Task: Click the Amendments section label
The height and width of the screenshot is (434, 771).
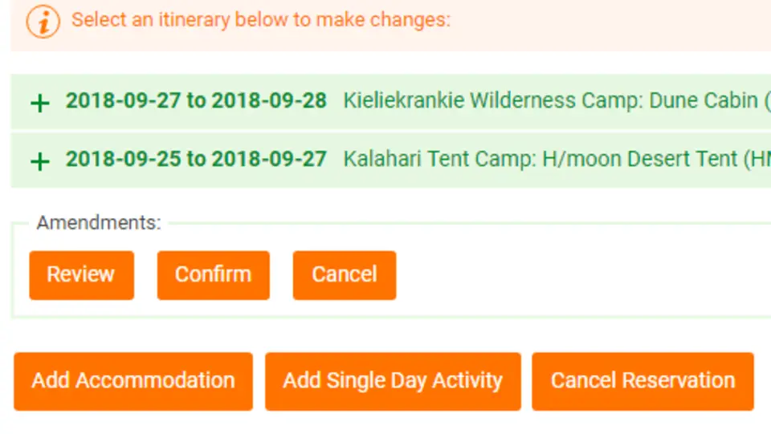Action: point(99,223)
